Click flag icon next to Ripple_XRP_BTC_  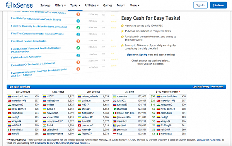[x=115, y=113]
